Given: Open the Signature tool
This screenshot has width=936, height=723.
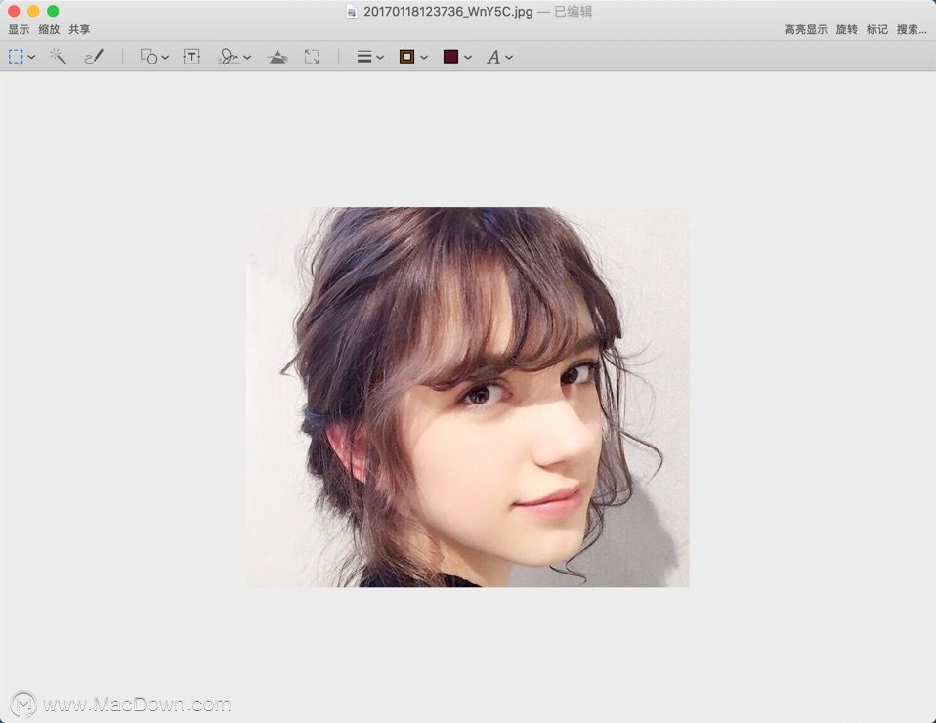Looking at the screenshot, I should [229, 57].
